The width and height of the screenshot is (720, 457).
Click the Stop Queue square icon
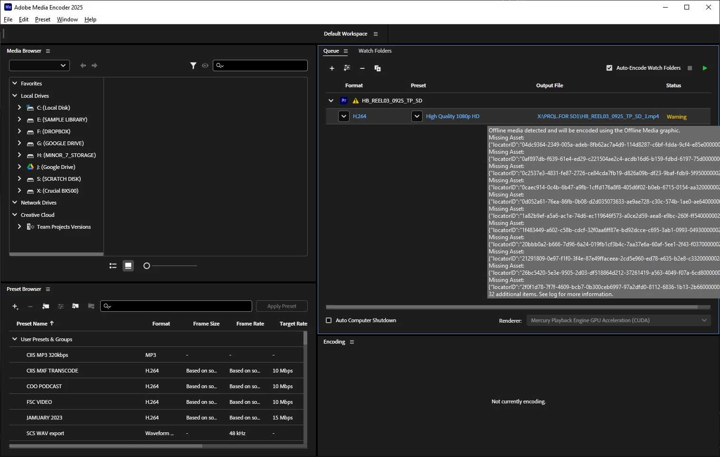[690, 68]
